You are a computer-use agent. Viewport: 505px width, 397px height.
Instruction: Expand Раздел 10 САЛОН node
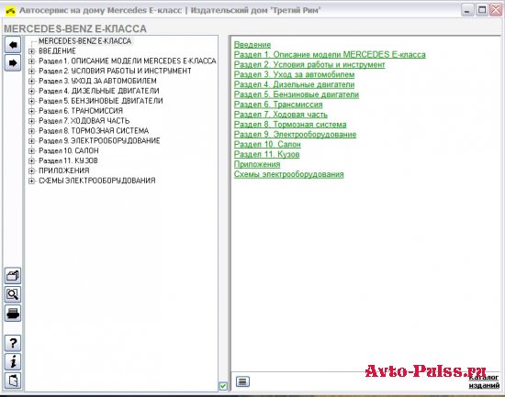(31, 151)
